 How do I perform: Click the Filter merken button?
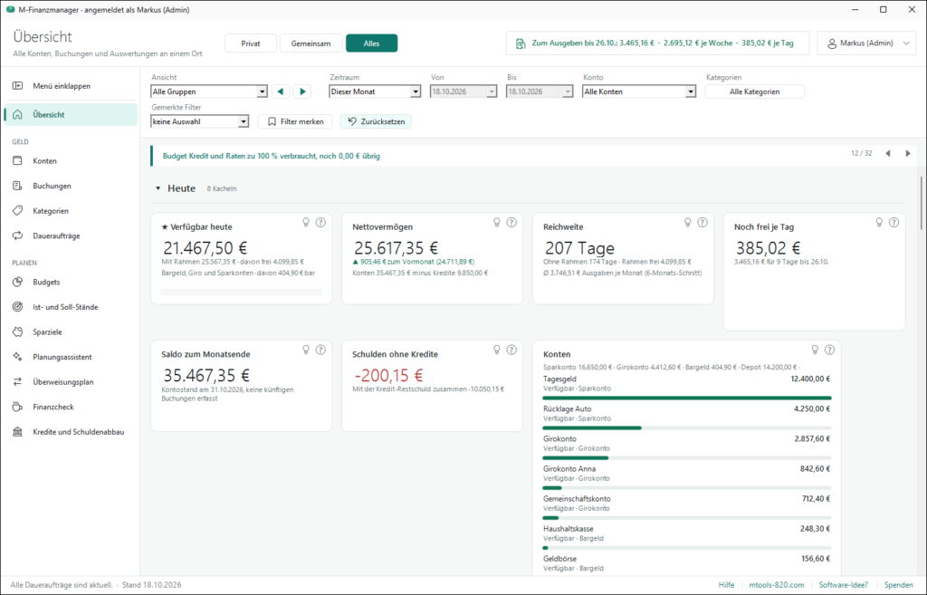(296, 121)
